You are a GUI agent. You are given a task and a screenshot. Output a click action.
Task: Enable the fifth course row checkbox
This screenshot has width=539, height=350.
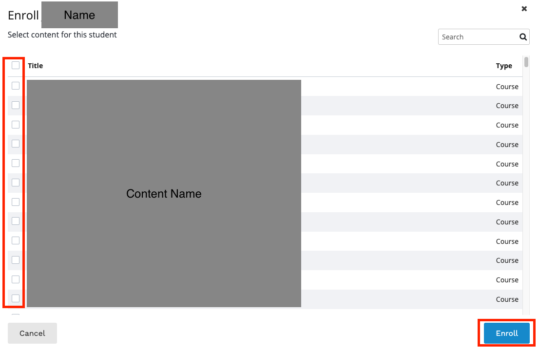[16, 163]
